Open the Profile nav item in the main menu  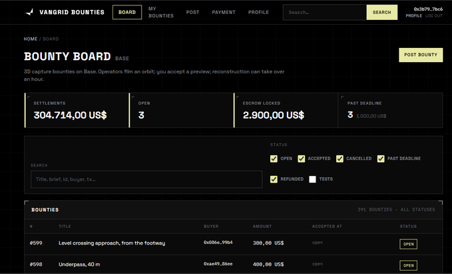point(258,12)
